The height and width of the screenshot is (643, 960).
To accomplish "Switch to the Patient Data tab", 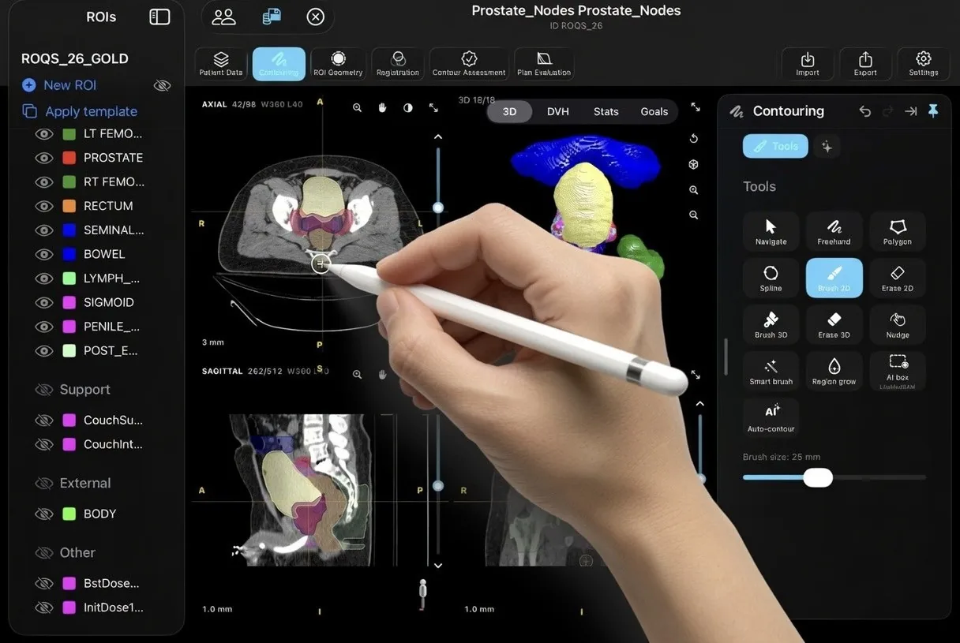I will (221, 64).
